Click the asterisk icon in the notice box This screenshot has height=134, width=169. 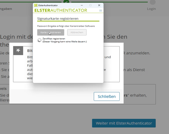click(x=18, y=50)
